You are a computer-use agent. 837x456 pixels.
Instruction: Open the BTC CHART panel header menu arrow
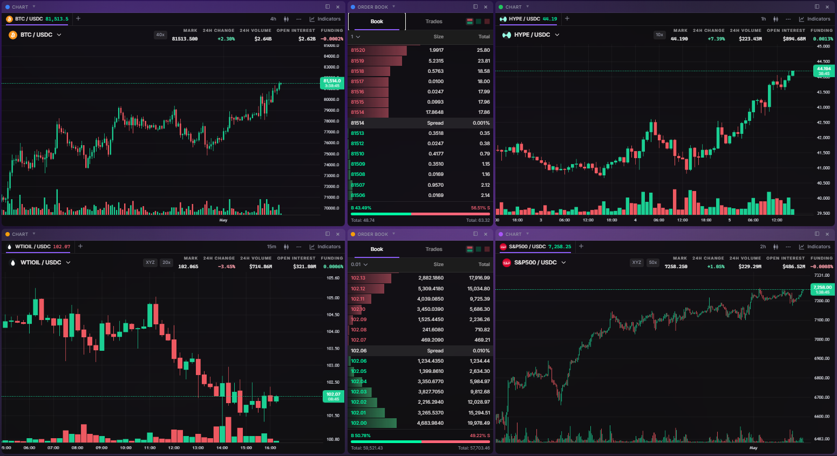pyautogui.click(x=34, y=7)
